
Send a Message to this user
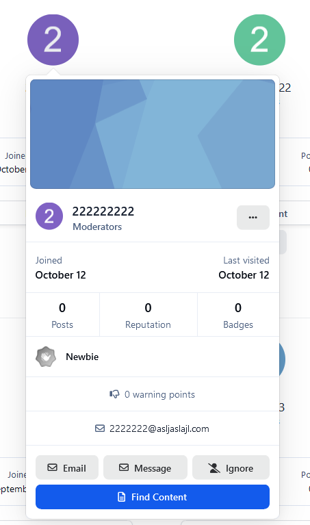(145, 468)
